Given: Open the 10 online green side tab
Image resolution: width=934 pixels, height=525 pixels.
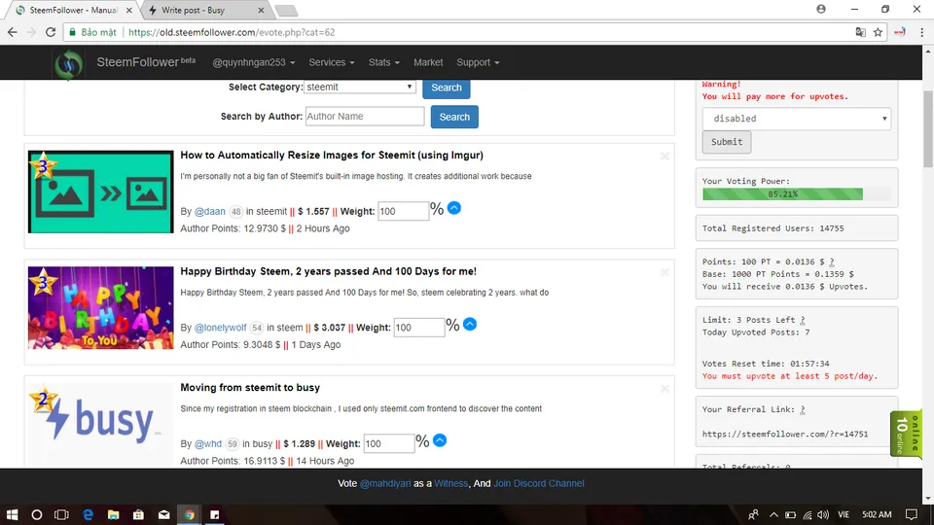Looking at the screenshot, I should [907, 434].
